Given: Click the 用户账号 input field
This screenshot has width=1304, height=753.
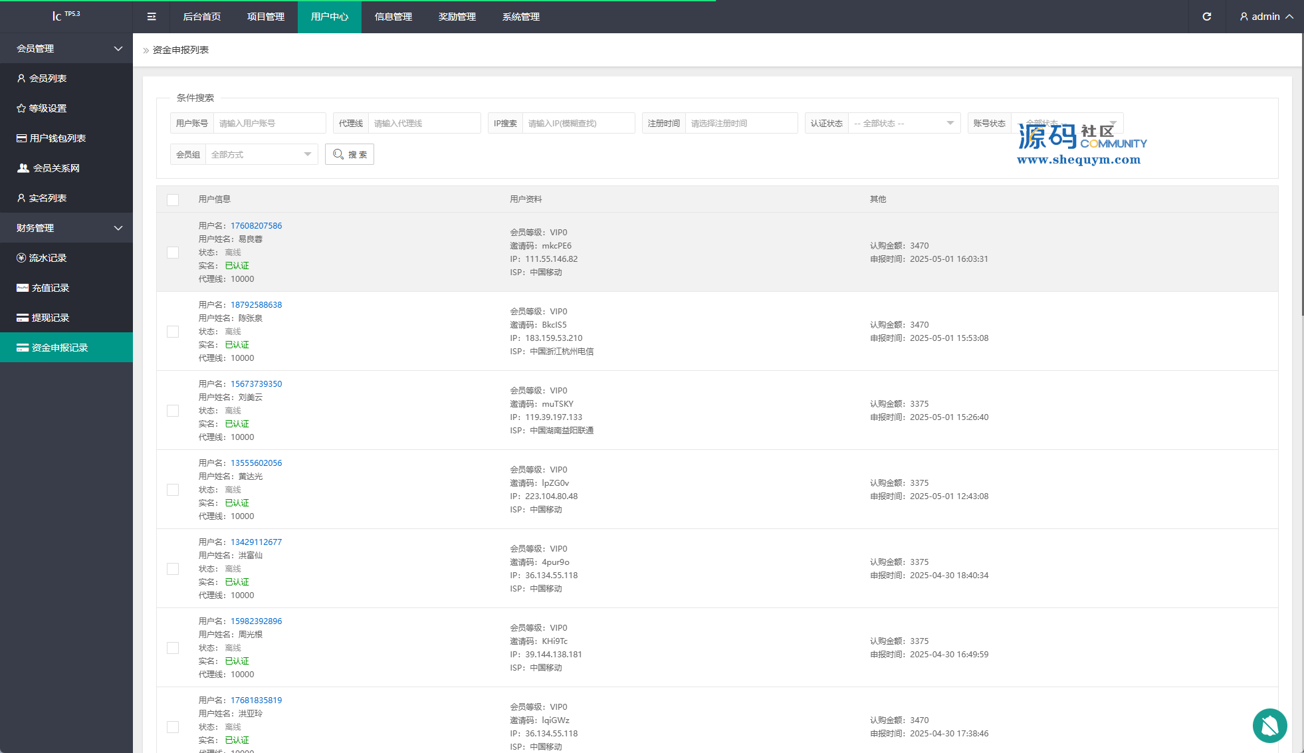Looking at the screenshot, I should point(269,124).
